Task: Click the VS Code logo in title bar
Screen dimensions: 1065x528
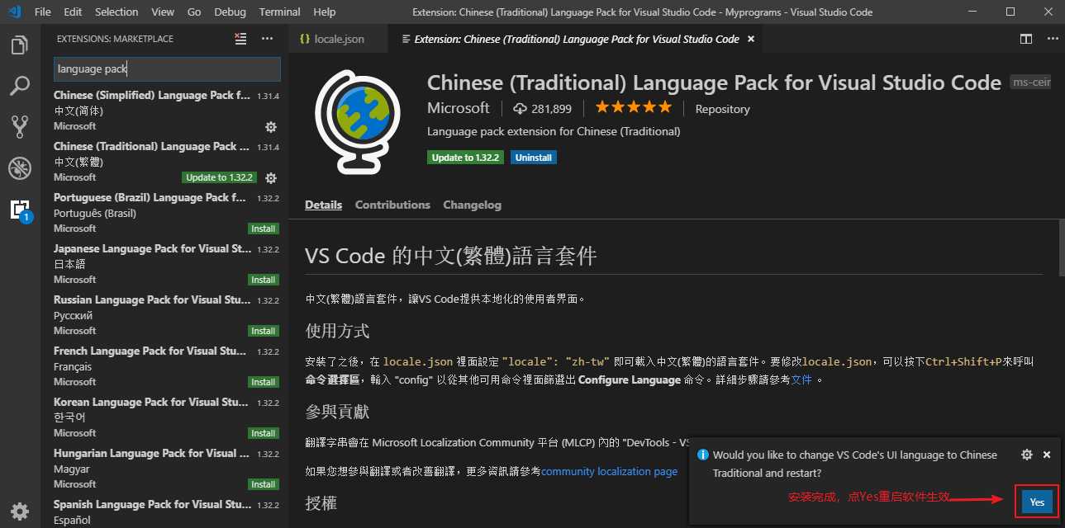Action: (x=14, y=12)
